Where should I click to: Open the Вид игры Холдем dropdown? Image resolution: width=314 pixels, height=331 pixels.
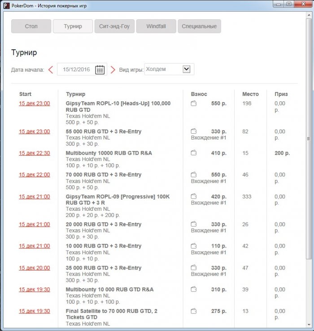pyautogui.click(x=169, y=69)
